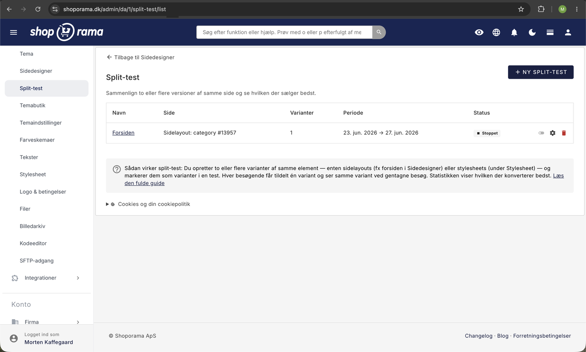Open the Forsiden split-test link

(123, 133)
